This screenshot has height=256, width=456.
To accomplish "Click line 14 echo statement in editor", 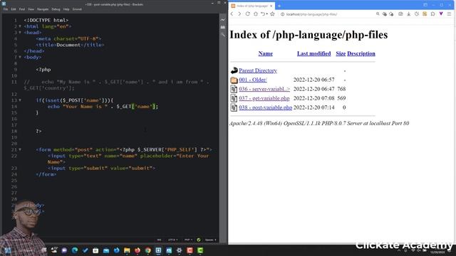I will (x=103, y=107).
